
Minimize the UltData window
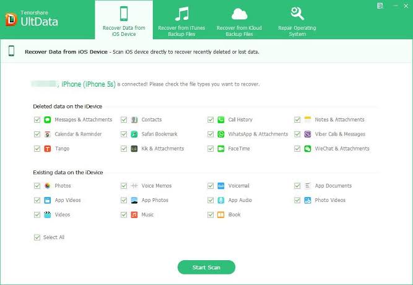click(395, 6)
